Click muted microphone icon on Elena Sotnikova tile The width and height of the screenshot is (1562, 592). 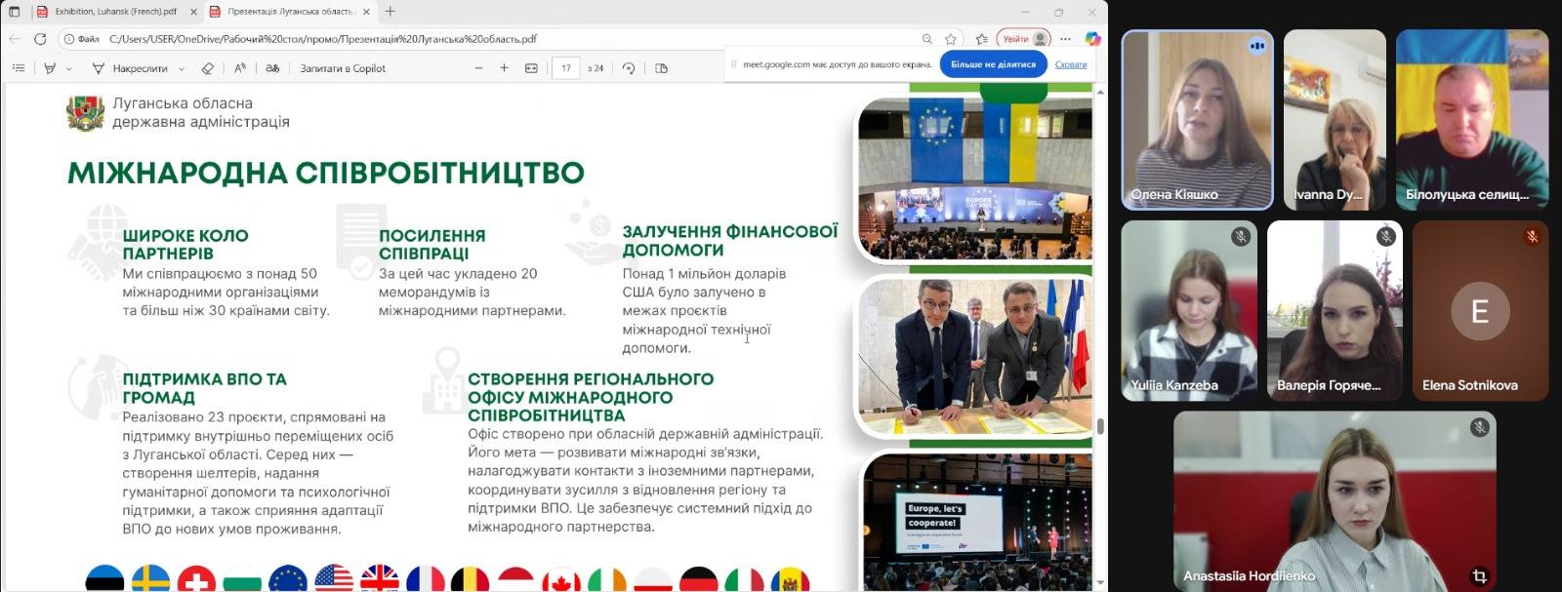(1532, 236)
